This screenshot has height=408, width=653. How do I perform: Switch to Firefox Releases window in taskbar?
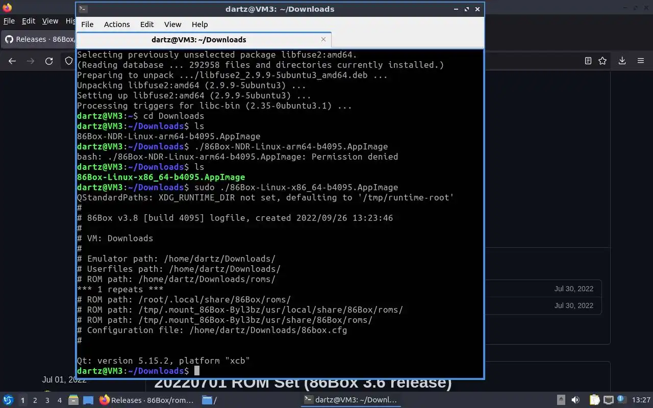[x=147, y=400]
